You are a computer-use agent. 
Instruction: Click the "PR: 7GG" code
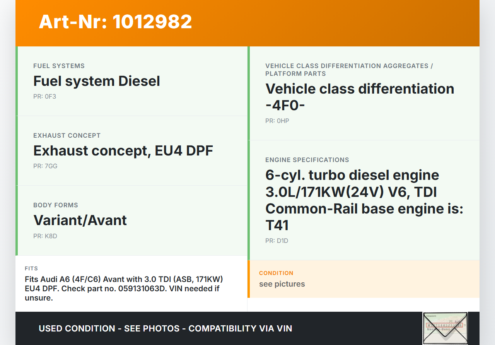point(45,166)
